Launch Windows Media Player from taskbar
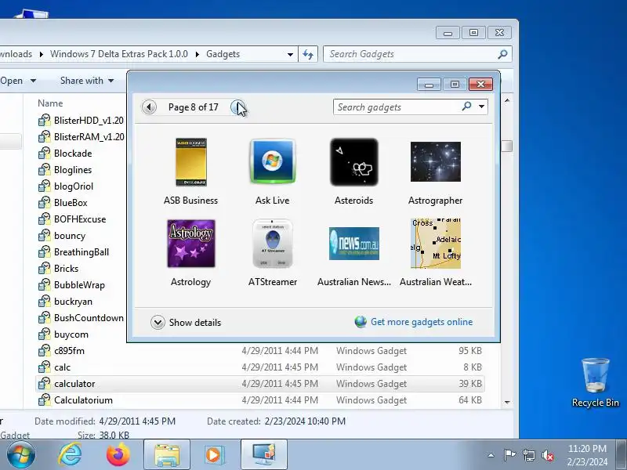Image resolution: width=627 pixels, height=470 pixels. pos(215,455)
